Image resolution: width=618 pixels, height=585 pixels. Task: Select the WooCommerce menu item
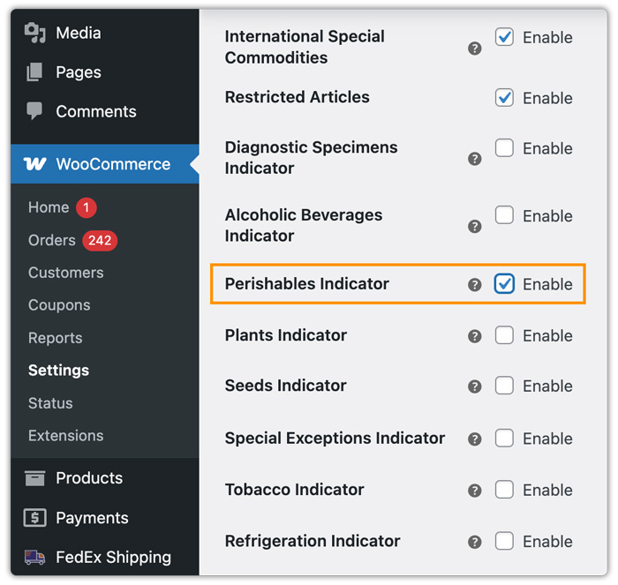[105, 164]
